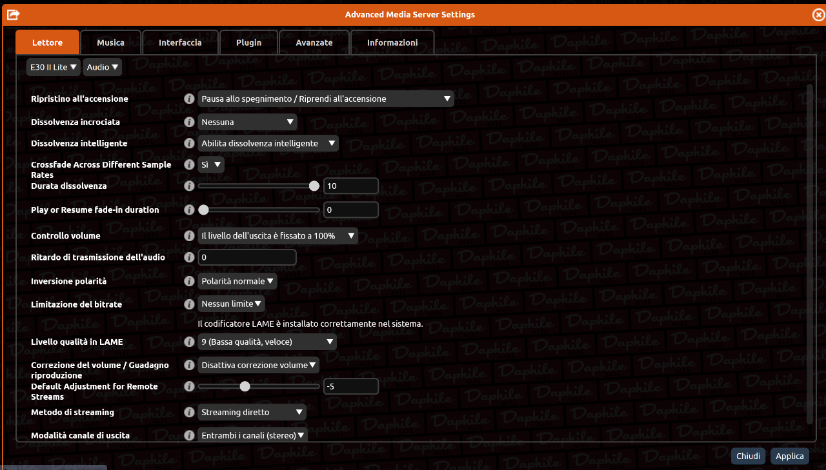Show info for Metodo di streaming
Screen dimensions: 826x470
pos(189,412)
